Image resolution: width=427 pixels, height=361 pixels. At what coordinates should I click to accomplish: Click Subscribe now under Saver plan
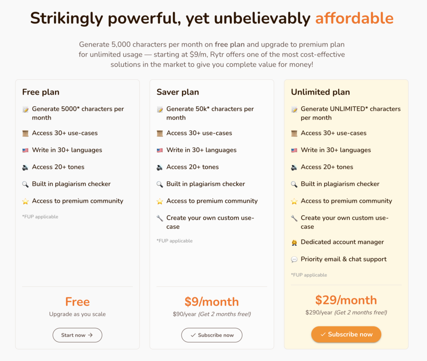(211, 335)
